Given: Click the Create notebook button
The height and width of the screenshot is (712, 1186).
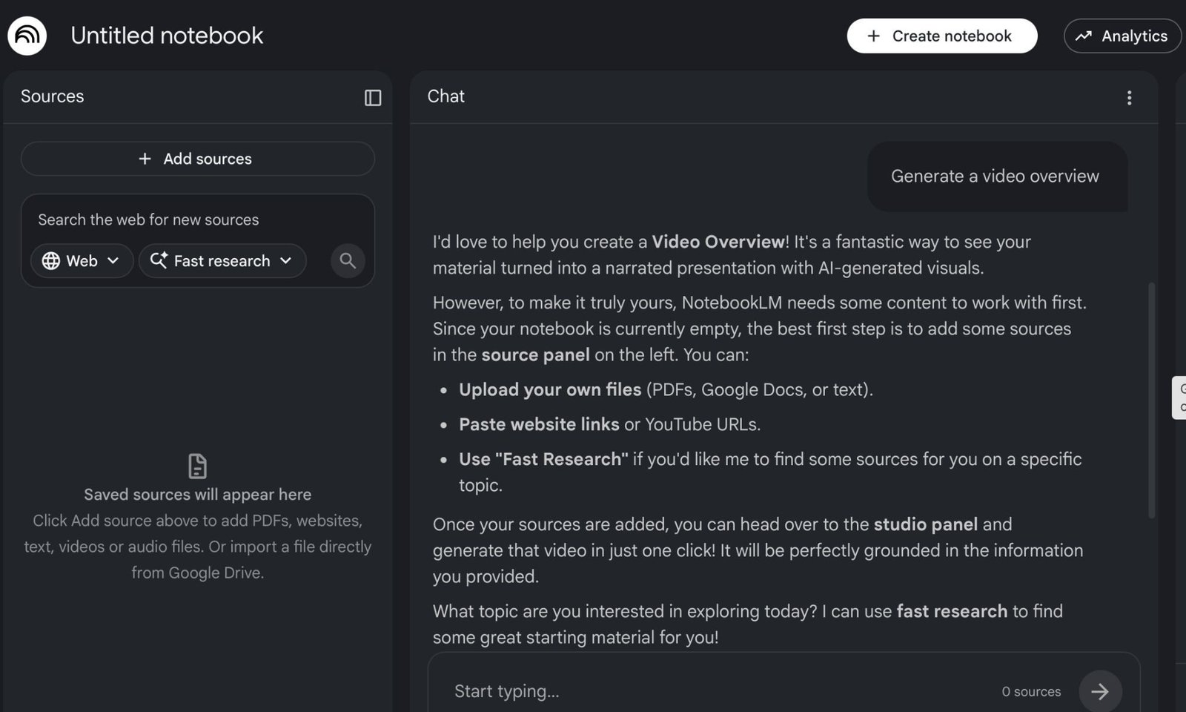Looking at the screenshot, I should [942, 36].
